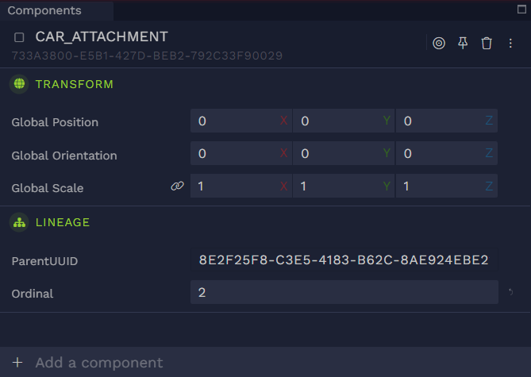
Task: Maximize the Components panel
Action: click(521, 10)
